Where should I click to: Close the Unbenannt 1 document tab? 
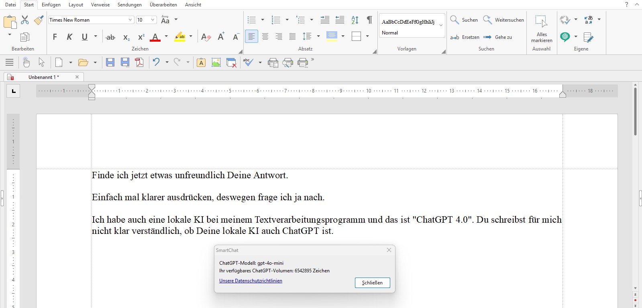(77, 77)
